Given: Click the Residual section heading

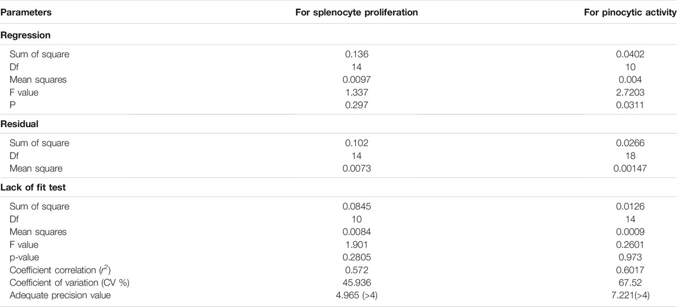Looking at the screenshot, I should [19, 123].
